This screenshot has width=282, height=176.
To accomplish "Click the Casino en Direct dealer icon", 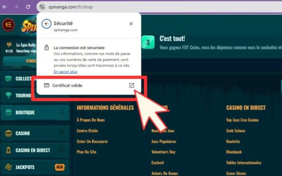I will coord(8,150).
